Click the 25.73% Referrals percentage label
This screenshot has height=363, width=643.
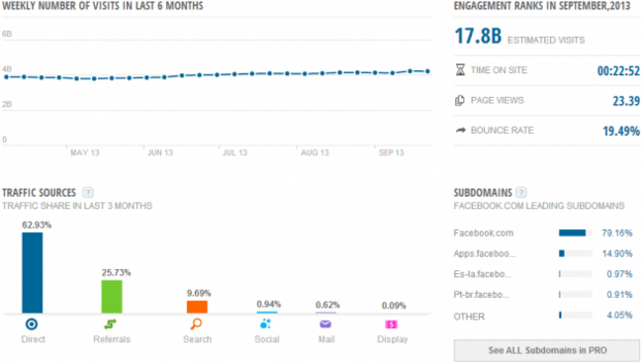click(116, 272)
